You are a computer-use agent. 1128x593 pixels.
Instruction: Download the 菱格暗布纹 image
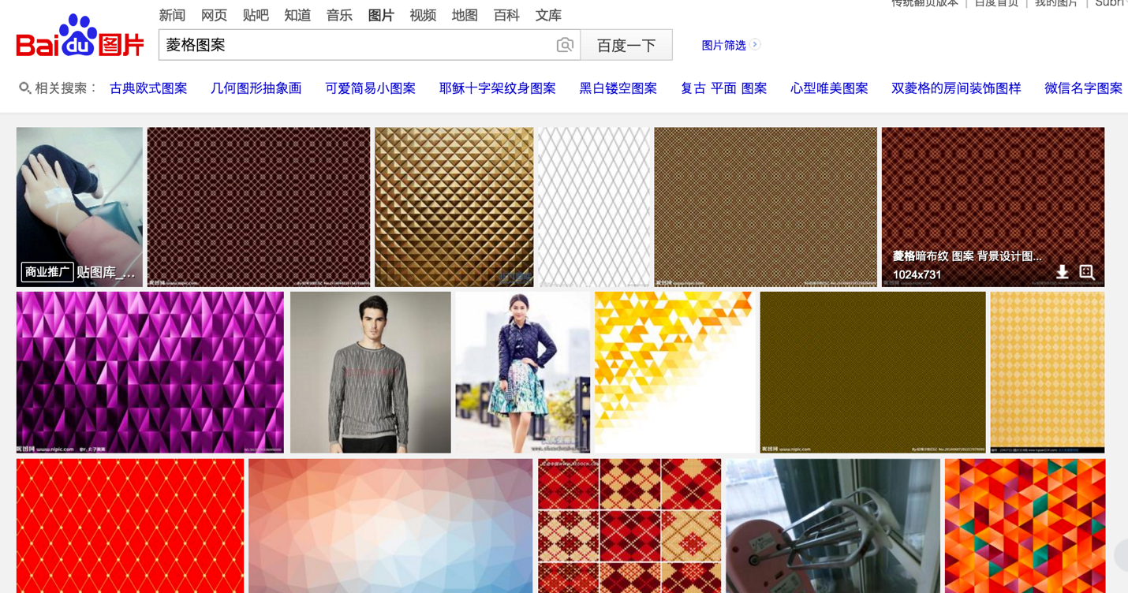pos(1063,272)
